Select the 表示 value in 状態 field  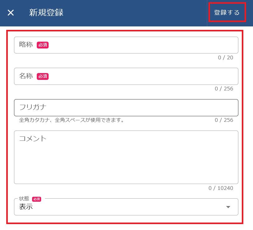tap(26, 207)
